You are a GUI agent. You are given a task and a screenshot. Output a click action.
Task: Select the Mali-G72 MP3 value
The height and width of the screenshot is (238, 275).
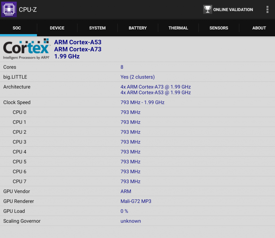pyautogui.click(x=136, y=201)
